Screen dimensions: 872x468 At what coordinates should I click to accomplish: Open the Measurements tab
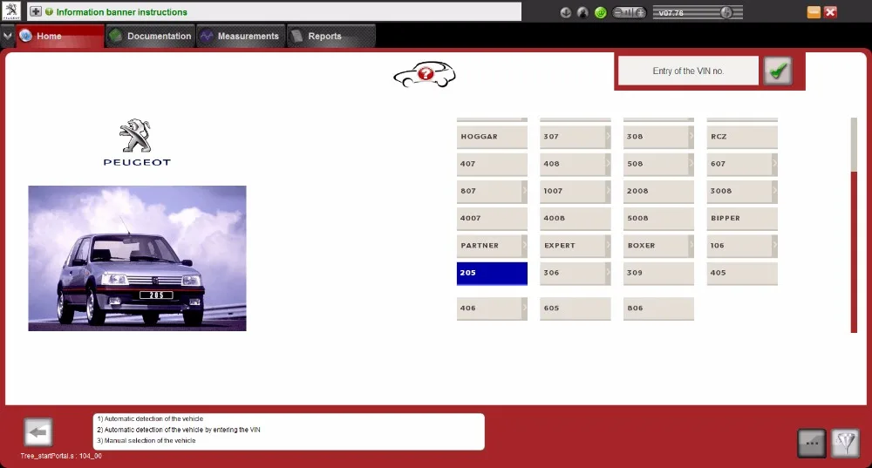pyautogui.click(x=241, y=36)
